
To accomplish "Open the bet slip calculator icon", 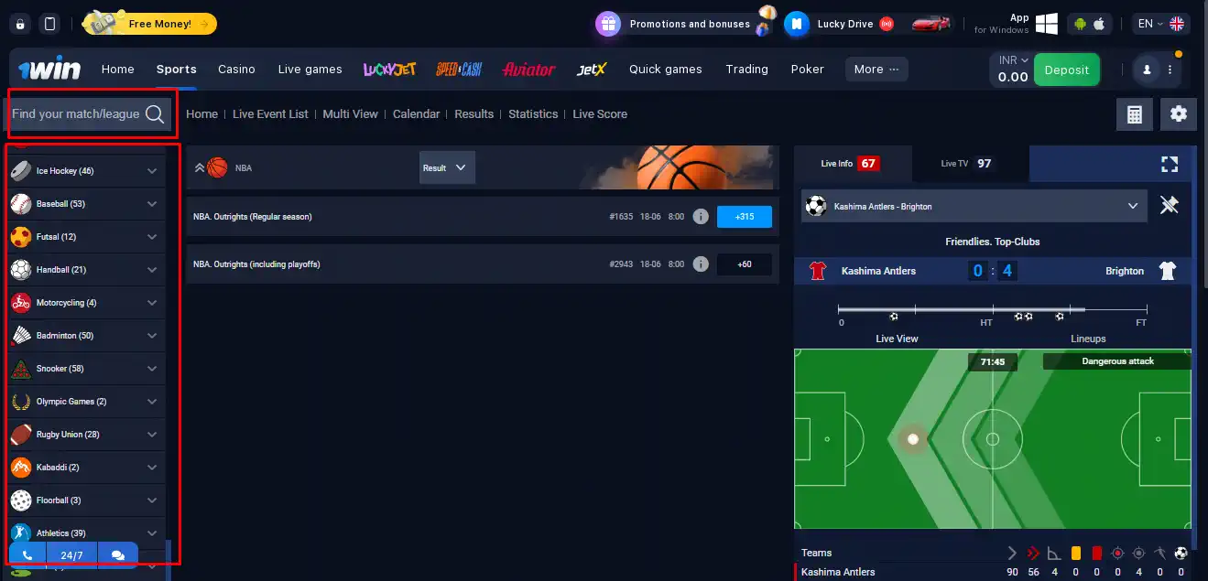I will (1134, 113).
